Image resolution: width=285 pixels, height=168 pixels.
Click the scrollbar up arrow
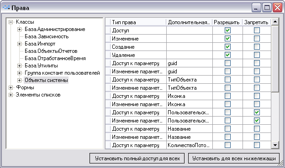(x=275, y=22)
